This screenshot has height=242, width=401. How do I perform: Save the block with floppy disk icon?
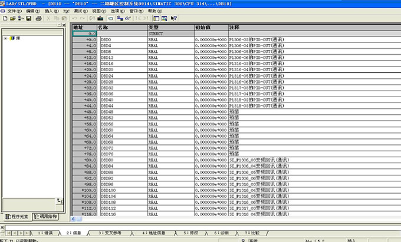pos(29,18)
